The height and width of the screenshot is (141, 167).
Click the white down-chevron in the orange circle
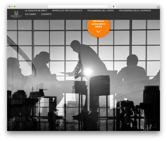[x=98, y=32]
